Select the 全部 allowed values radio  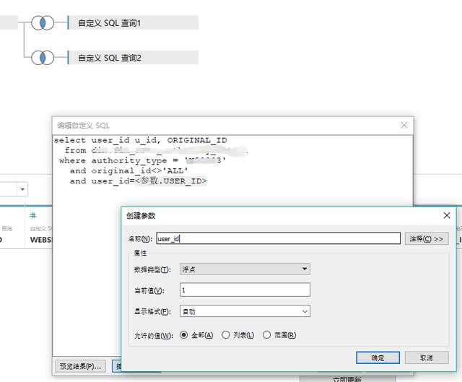pos(196,335)
